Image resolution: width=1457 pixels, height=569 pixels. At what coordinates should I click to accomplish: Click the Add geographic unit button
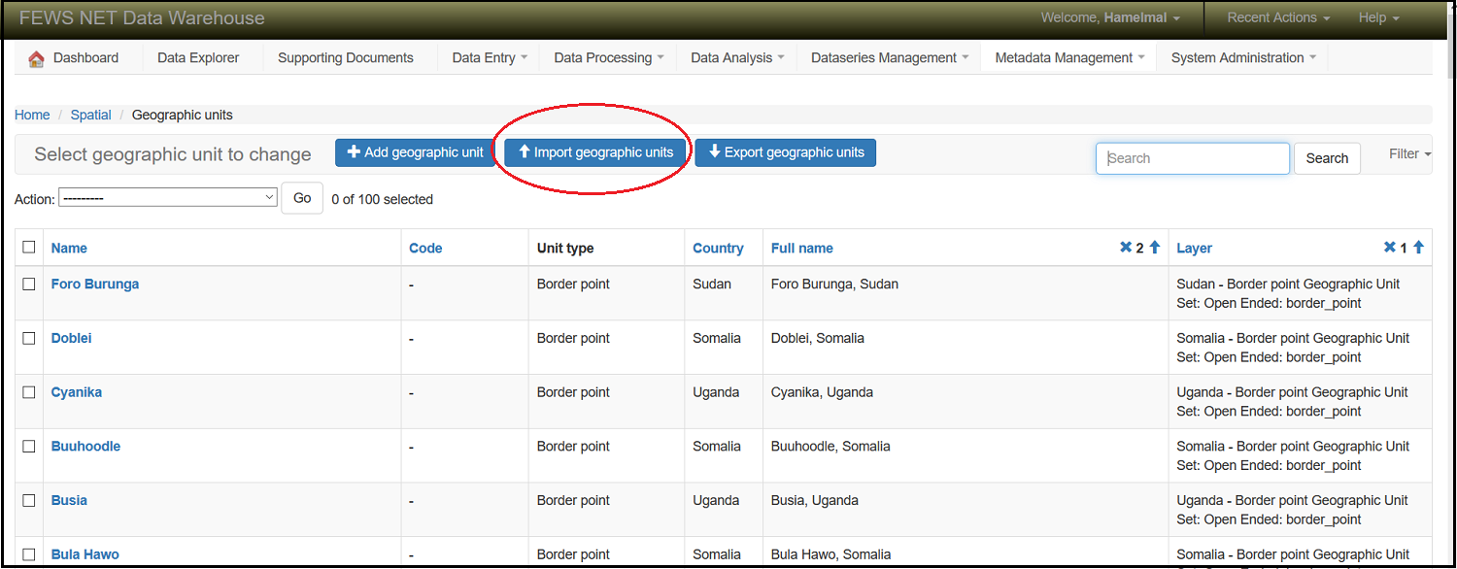click(415, 152)
